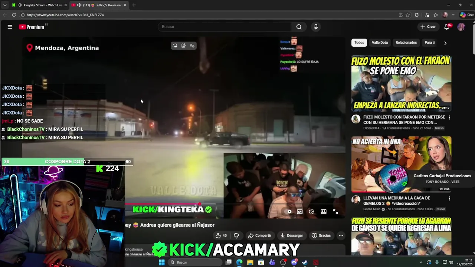Select the Para ti filter chip
Screen dimensions: 475x267
430,43
